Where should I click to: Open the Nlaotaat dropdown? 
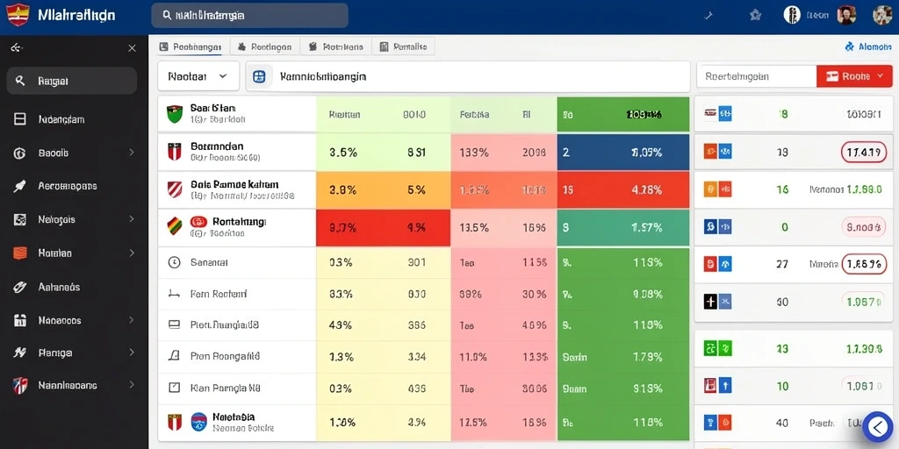[x=198, y=76]
